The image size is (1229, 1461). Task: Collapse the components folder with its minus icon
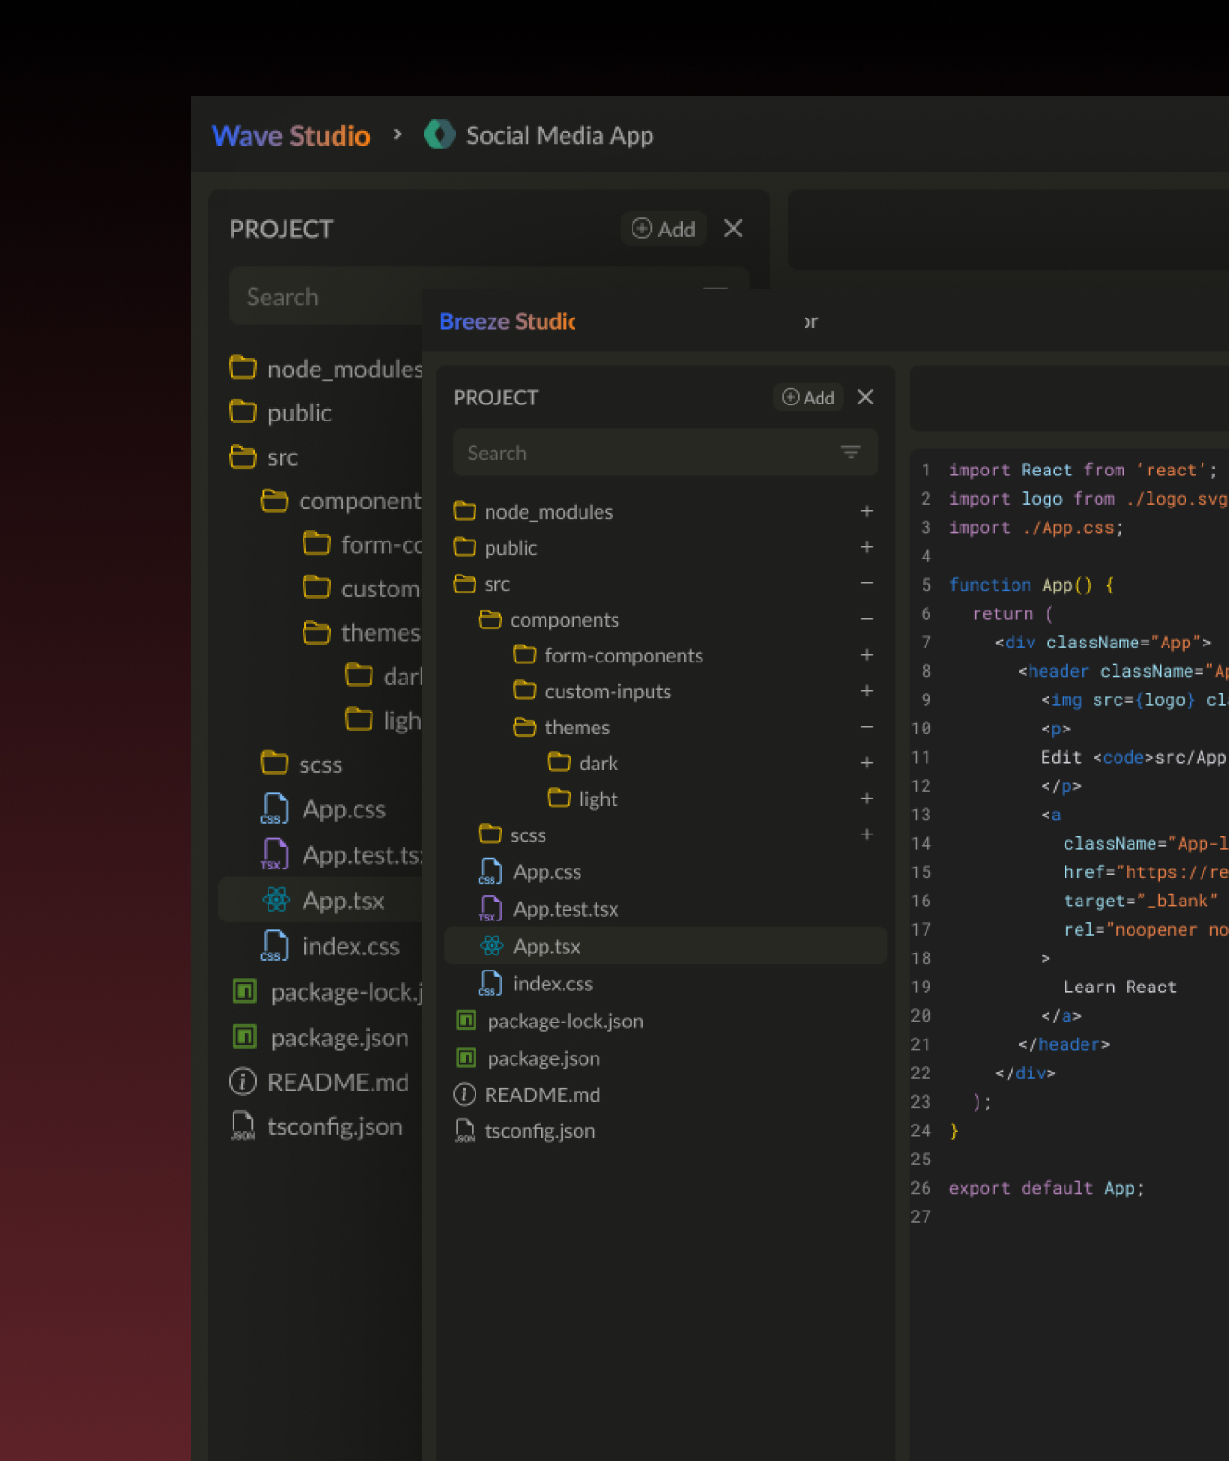click(x=866, y=619)
